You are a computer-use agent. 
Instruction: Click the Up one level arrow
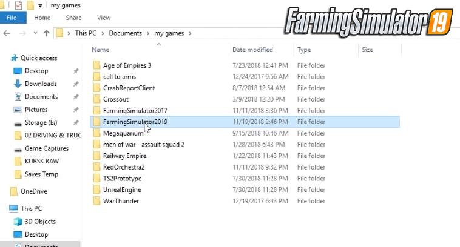(46, 33)
